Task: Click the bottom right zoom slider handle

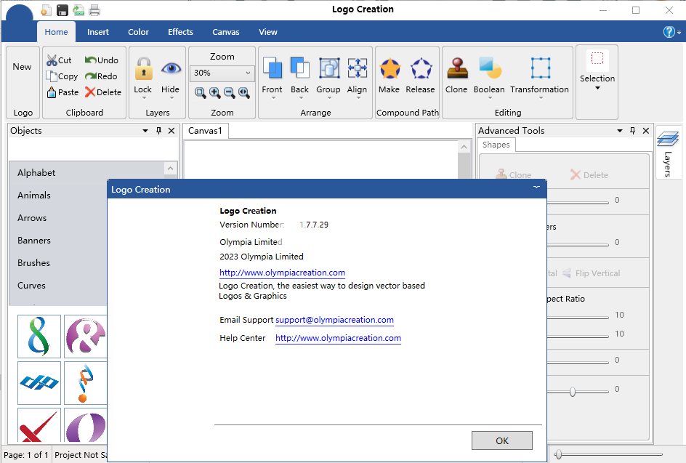Action: point(558,454)
